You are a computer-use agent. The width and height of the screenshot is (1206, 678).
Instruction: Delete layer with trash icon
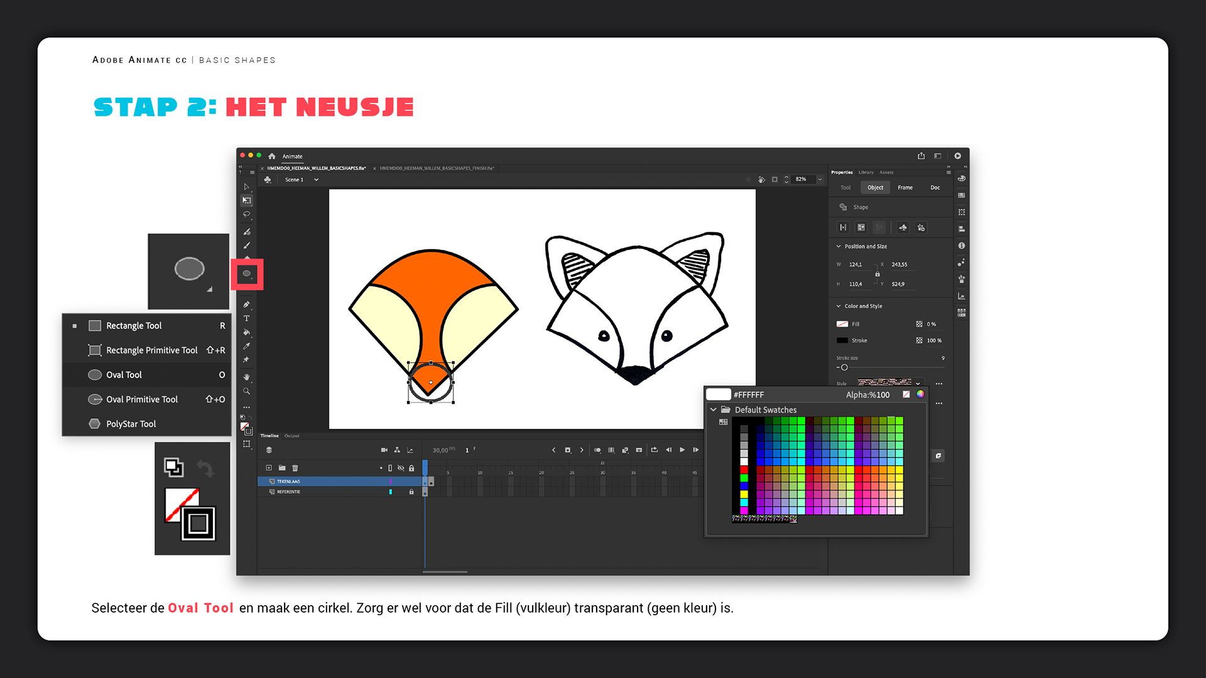(295, 468)
